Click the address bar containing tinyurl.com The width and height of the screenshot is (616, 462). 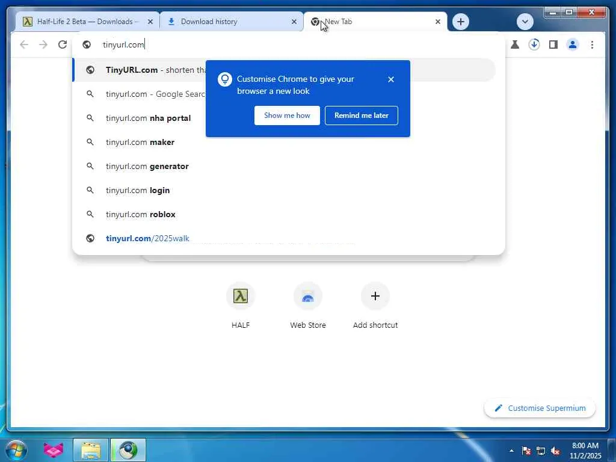pos(289,45)
